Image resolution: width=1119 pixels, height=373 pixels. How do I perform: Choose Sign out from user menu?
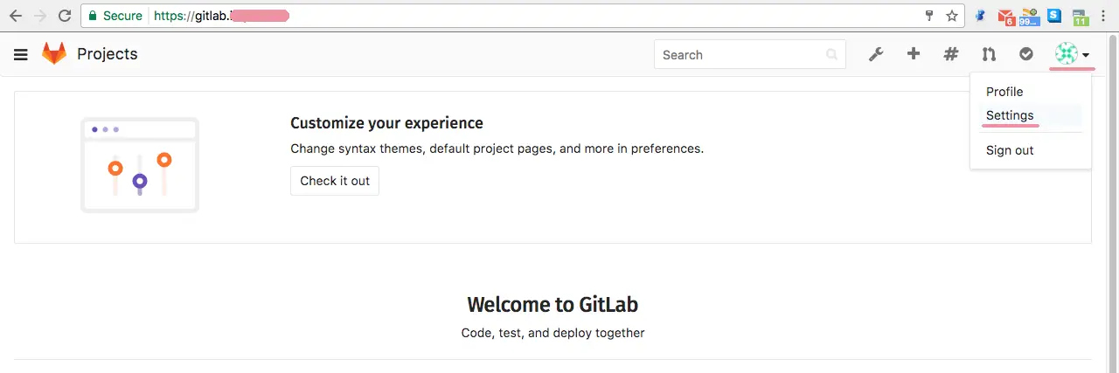pos(1010,150)
